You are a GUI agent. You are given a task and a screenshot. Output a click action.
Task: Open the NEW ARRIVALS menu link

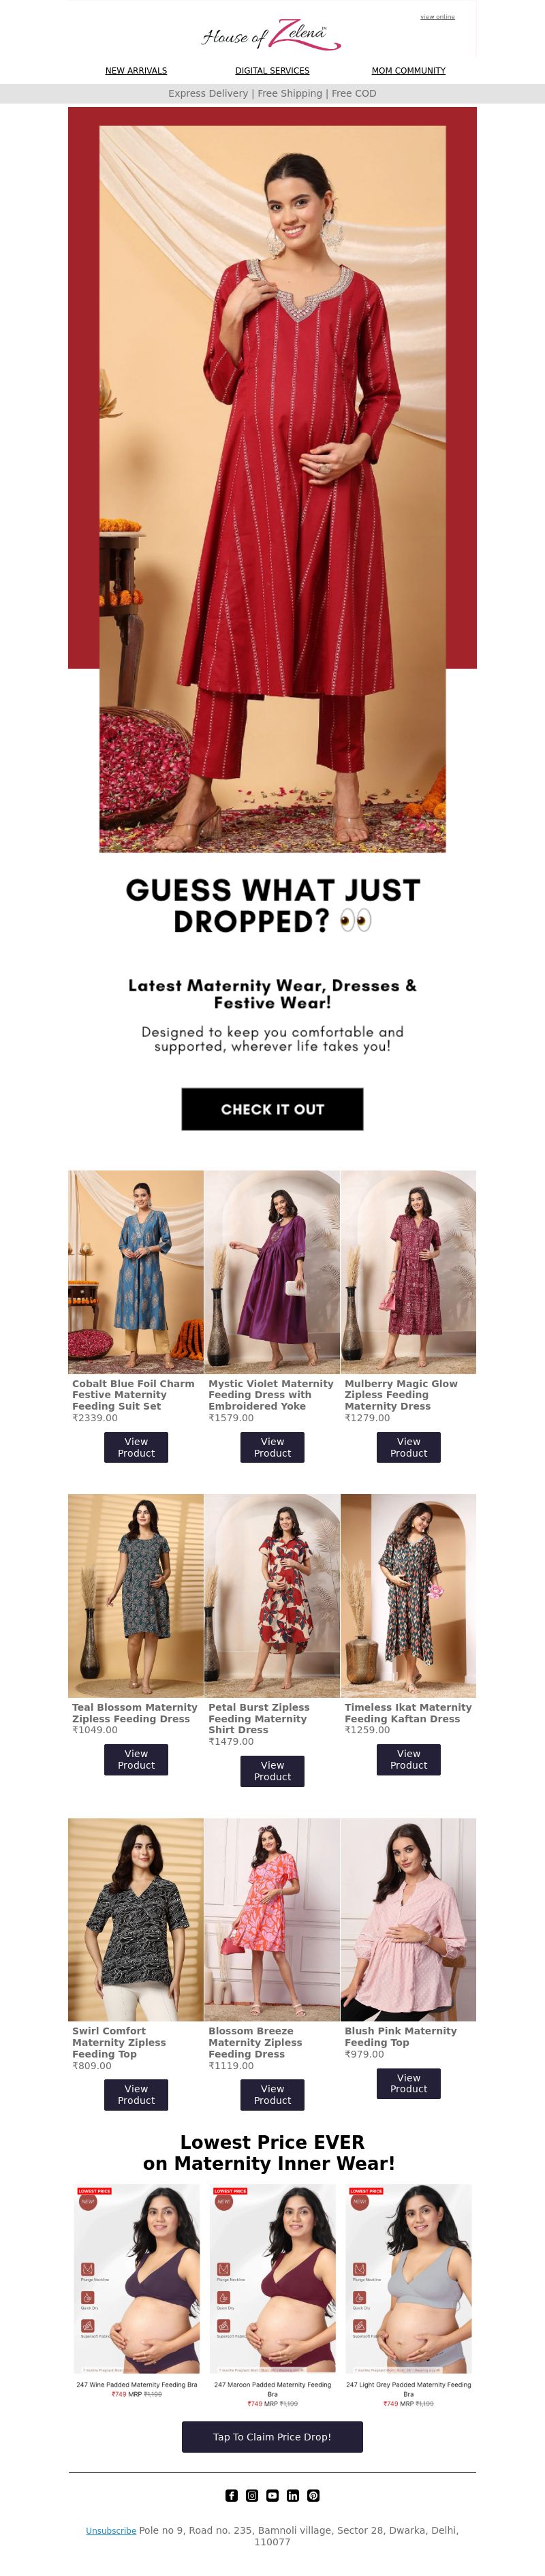(x=136, y=71)
